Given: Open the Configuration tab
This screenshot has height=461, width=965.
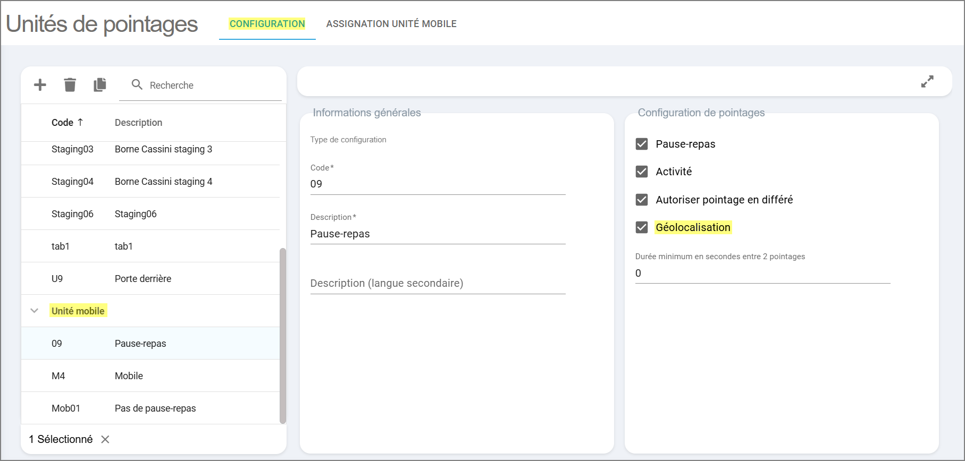Looking at the screenshot, I should pos(267,24).
